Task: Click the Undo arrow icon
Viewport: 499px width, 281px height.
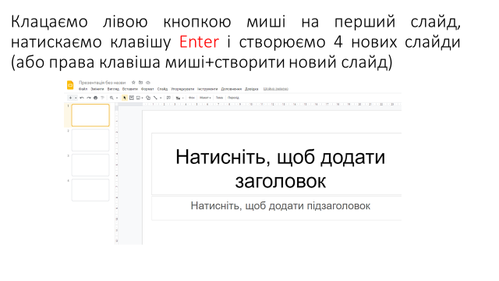Action: point(82,98)
